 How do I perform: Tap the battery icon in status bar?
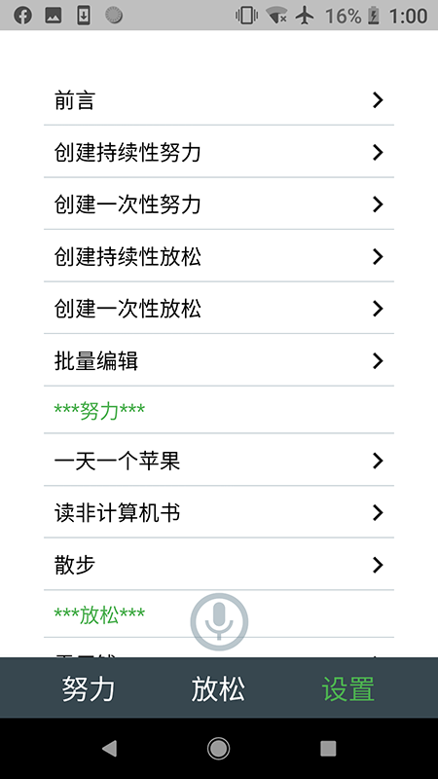373,16
